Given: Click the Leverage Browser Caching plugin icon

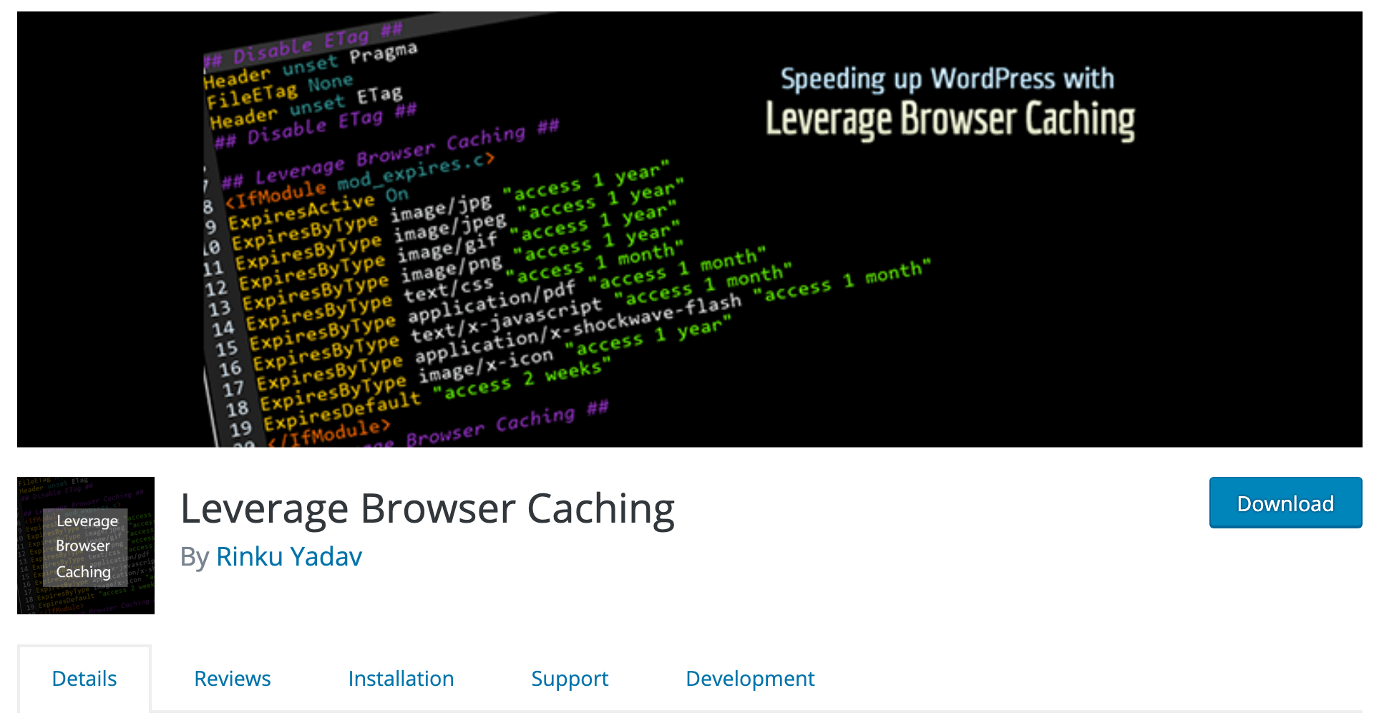Looking at the screenshot, I should click(x=86, y=546).
